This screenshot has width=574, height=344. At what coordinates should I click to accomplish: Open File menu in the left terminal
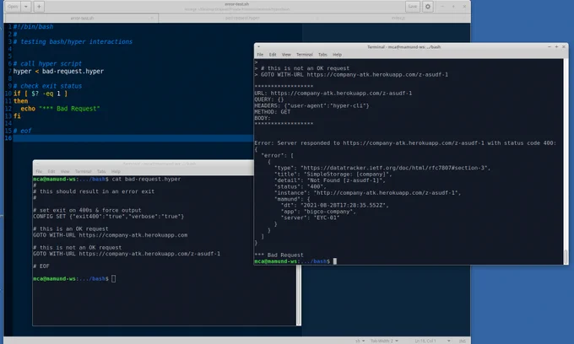(x=39, y=171)
